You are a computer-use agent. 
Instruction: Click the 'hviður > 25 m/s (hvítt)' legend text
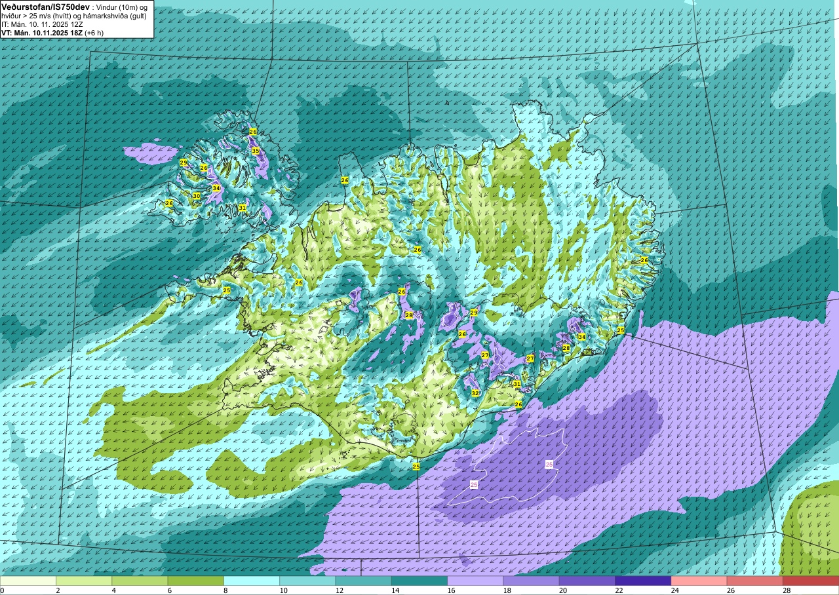click(x=39, y=16)
